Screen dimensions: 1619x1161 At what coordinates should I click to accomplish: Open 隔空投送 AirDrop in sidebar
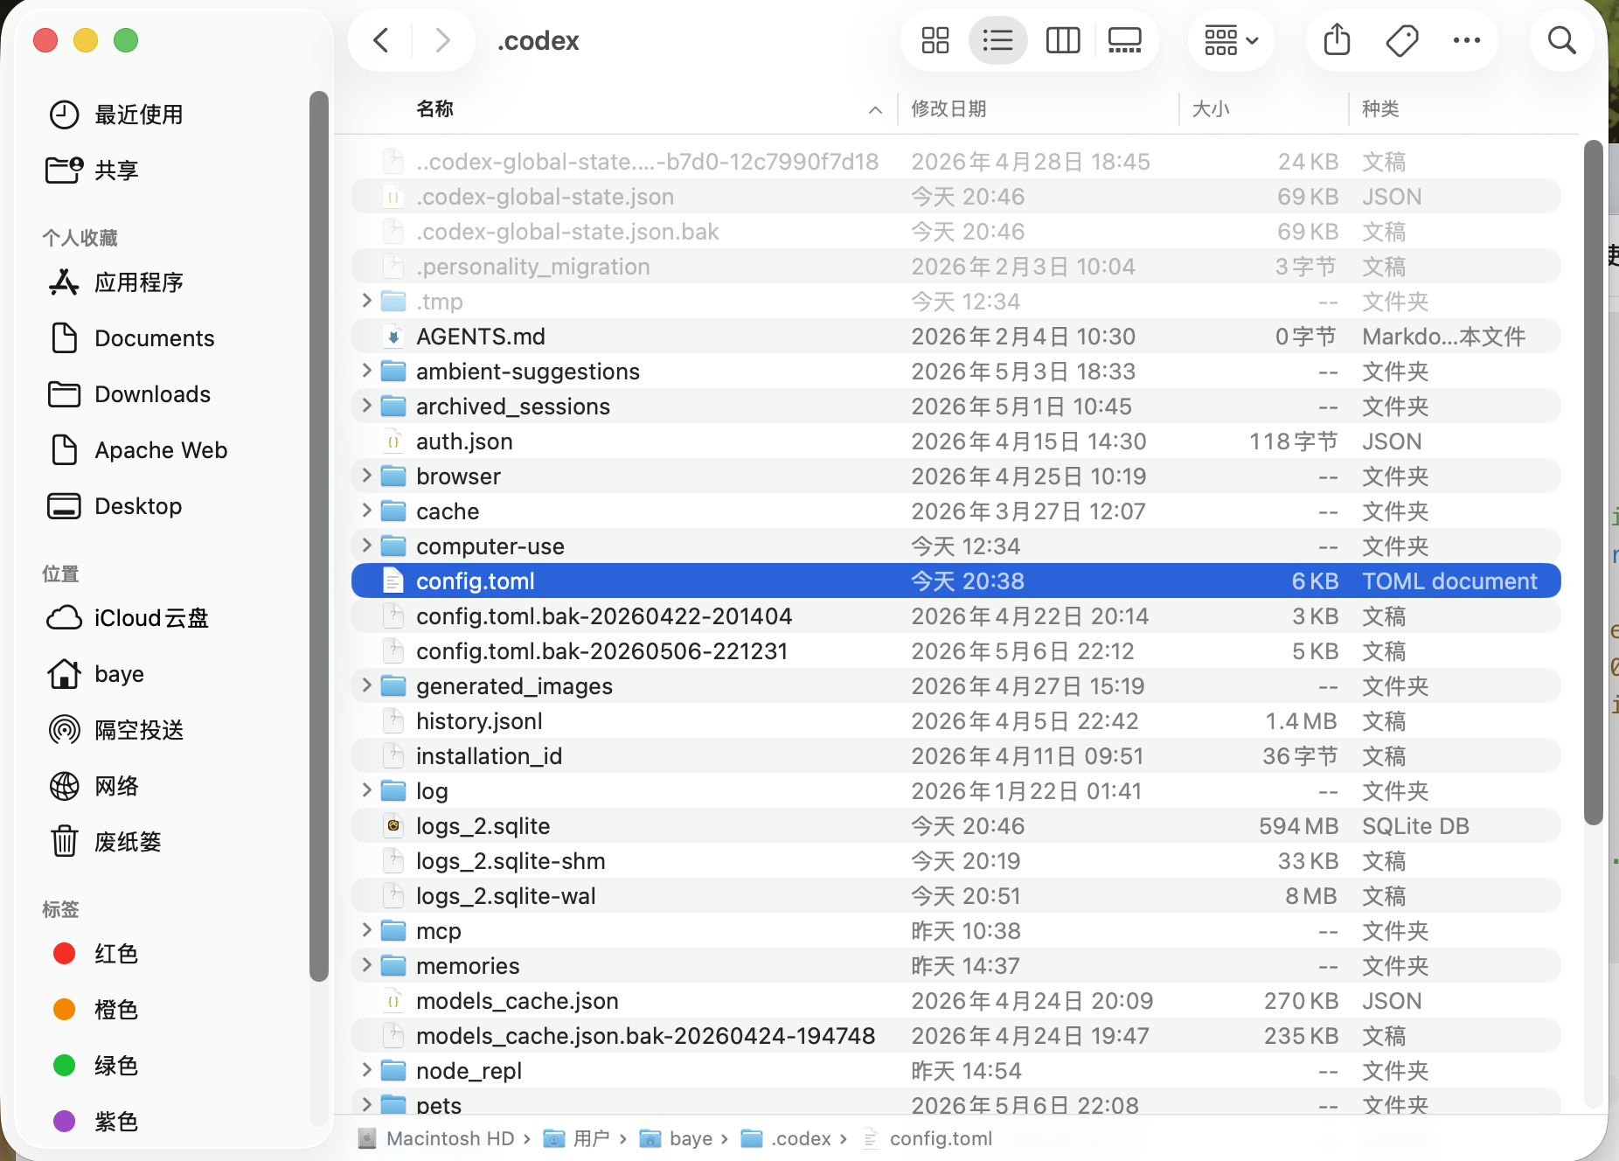(115, 730)
